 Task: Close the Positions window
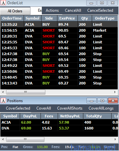point(113,101)
